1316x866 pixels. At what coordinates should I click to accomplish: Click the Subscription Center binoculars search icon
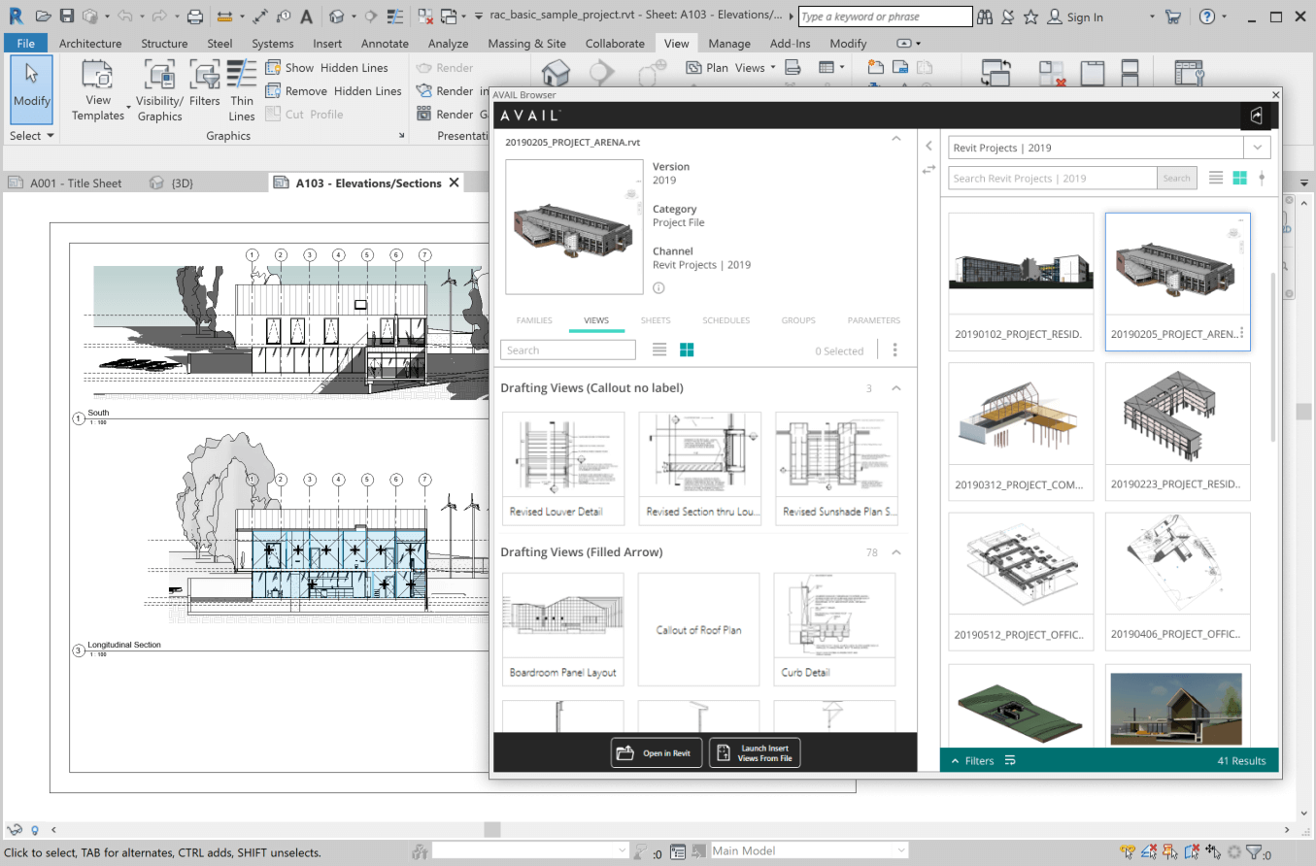tap(985, 17)
